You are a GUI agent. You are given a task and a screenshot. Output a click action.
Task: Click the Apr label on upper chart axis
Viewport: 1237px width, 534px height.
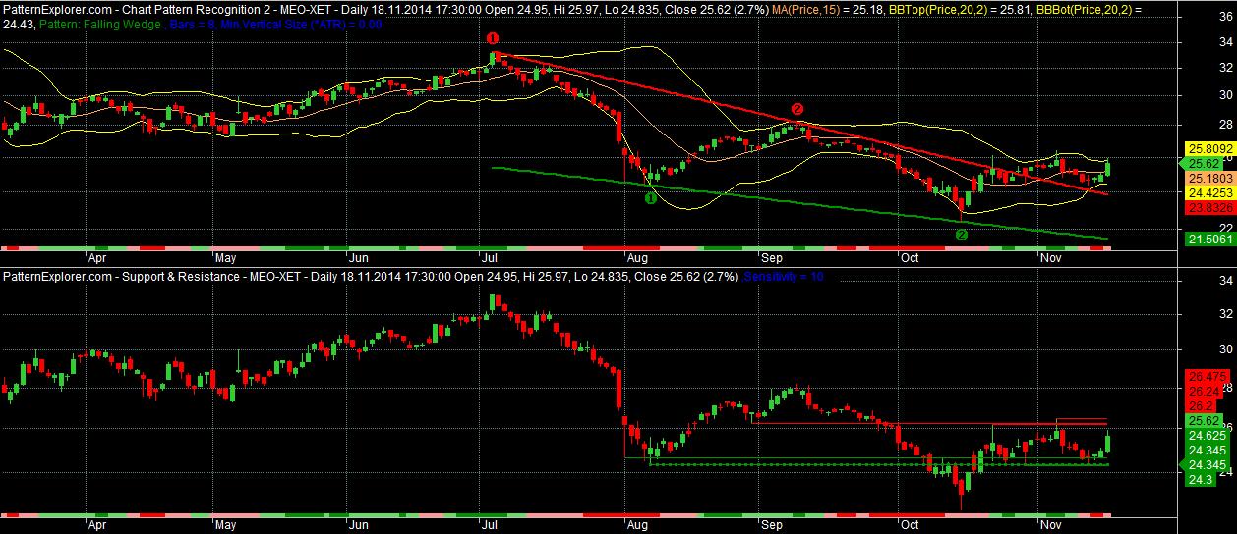point(97,260)
